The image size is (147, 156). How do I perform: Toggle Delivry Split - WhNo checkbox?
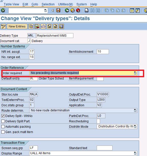tap(3, 116)
